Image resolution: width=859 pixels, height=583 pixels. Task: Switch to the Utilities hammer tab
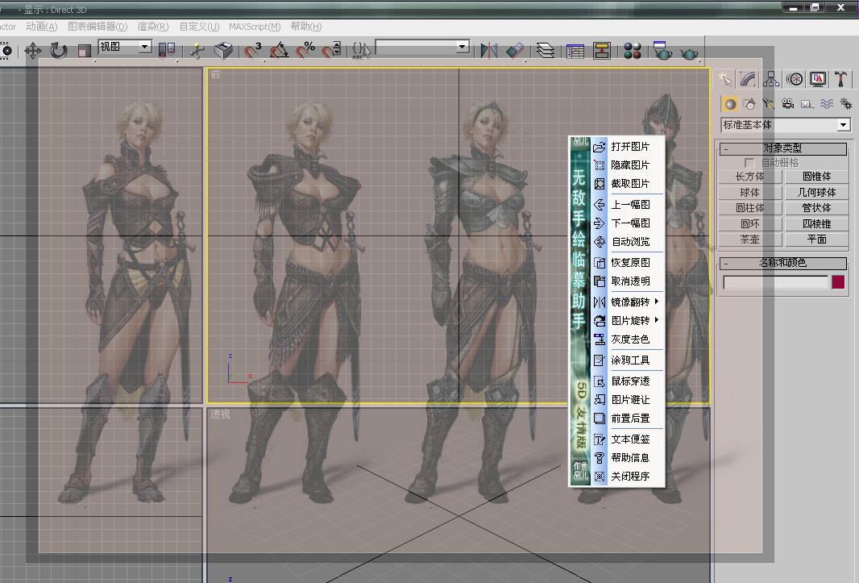click(841, 80)
